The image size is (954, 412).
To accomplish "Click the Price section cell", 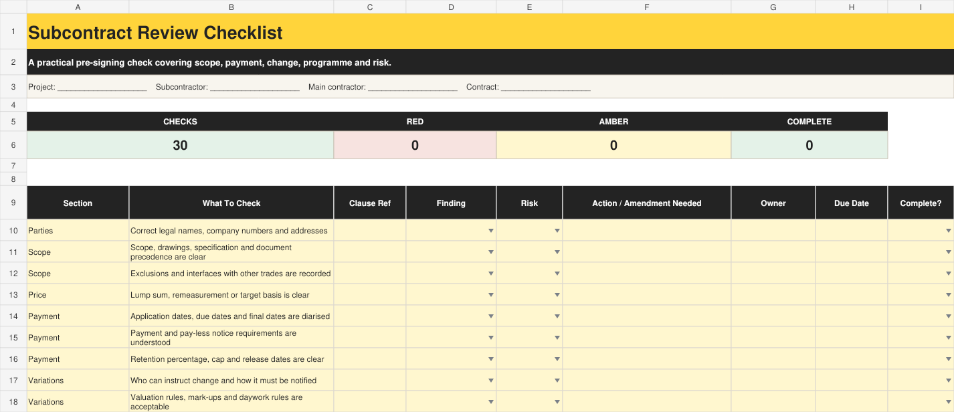I will [78, 295].
